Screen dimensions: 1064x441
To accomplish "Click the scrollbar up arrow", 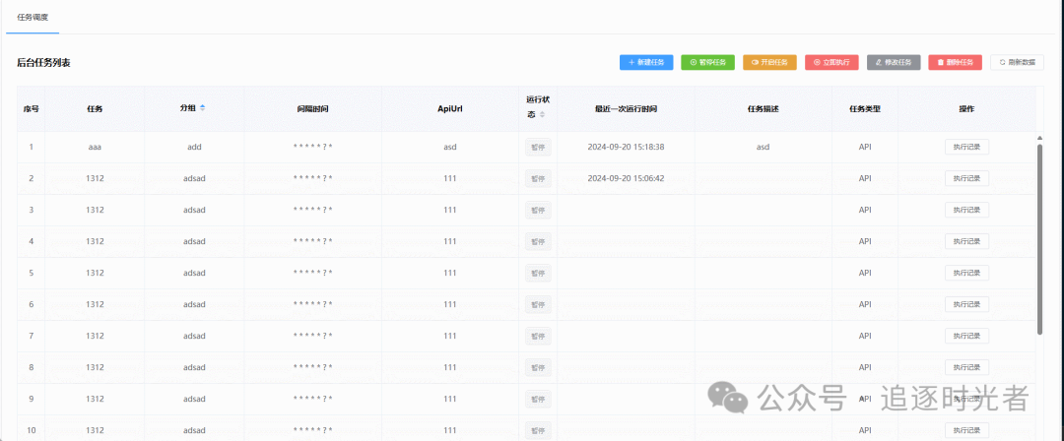I will pos(1039,137).
